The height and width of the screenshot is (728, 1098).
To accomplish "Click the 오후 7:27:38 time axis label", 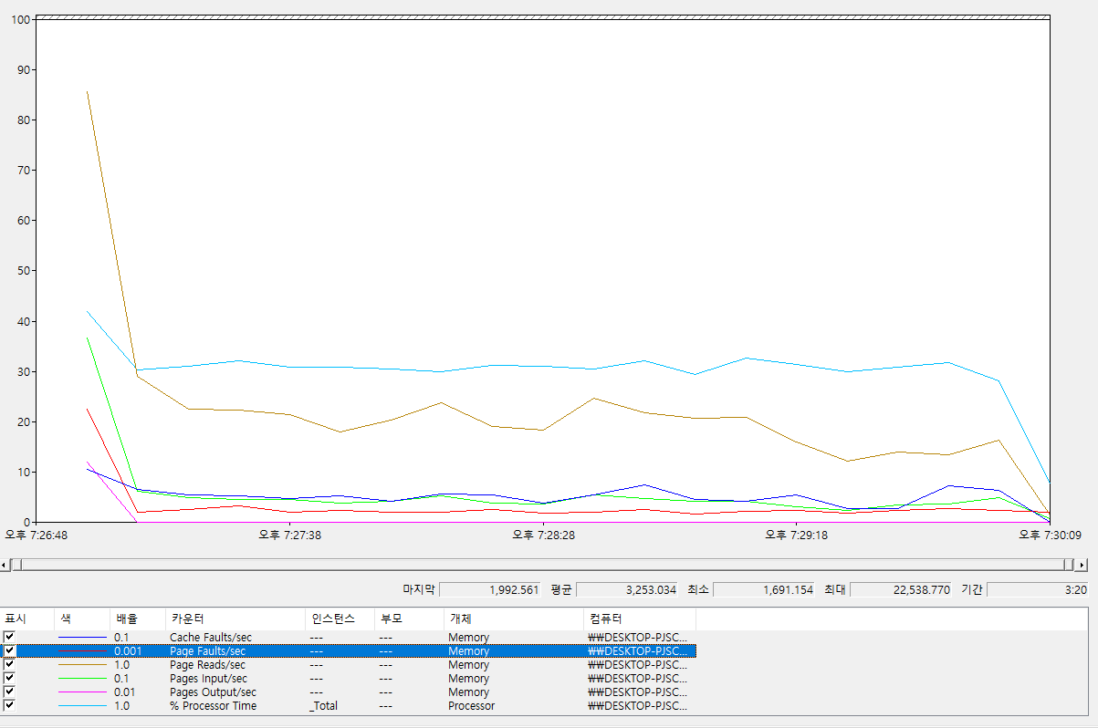I will (x=289, y=535).
